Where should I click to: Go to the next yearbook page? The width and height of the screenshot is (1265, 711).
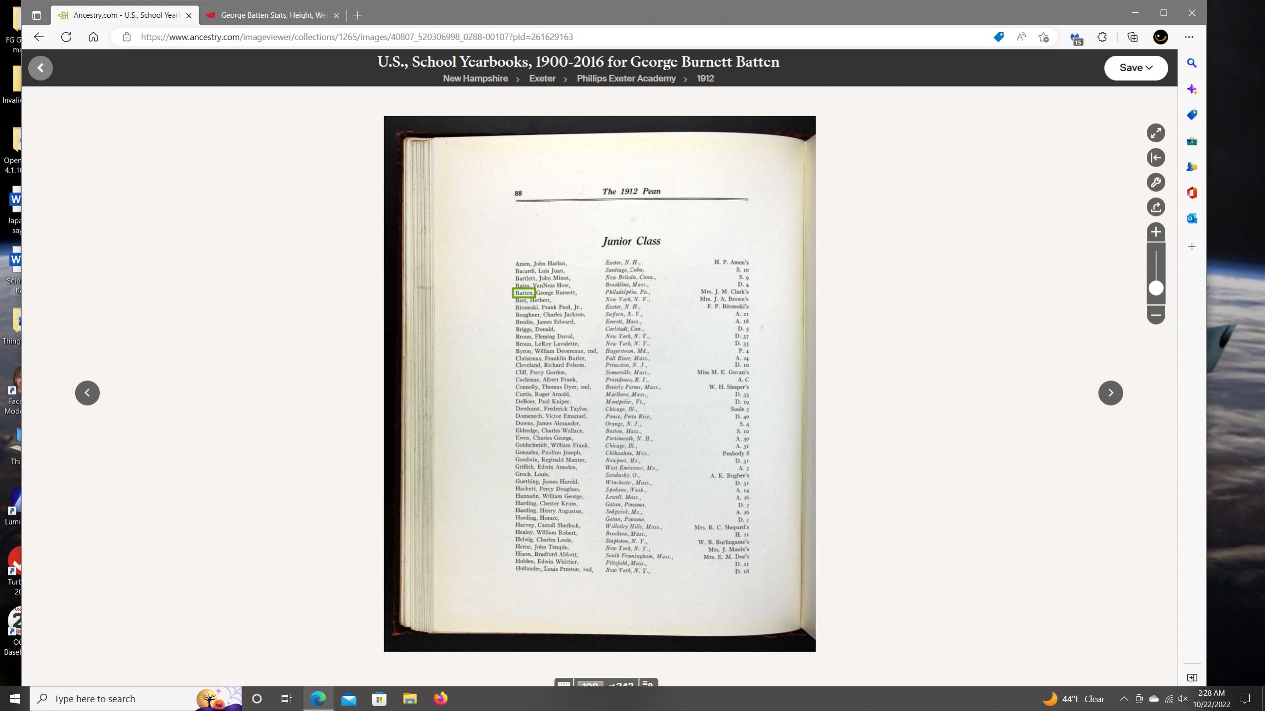coord(1110,393)
